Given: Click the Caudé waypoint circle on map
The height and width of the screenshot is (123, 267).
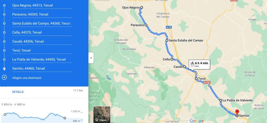Looking at the screenshot, I should 184,67.
